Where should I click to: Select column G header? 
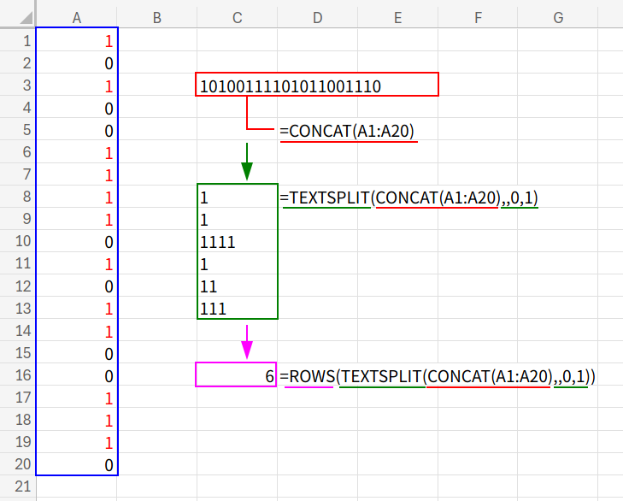(558, 15)
